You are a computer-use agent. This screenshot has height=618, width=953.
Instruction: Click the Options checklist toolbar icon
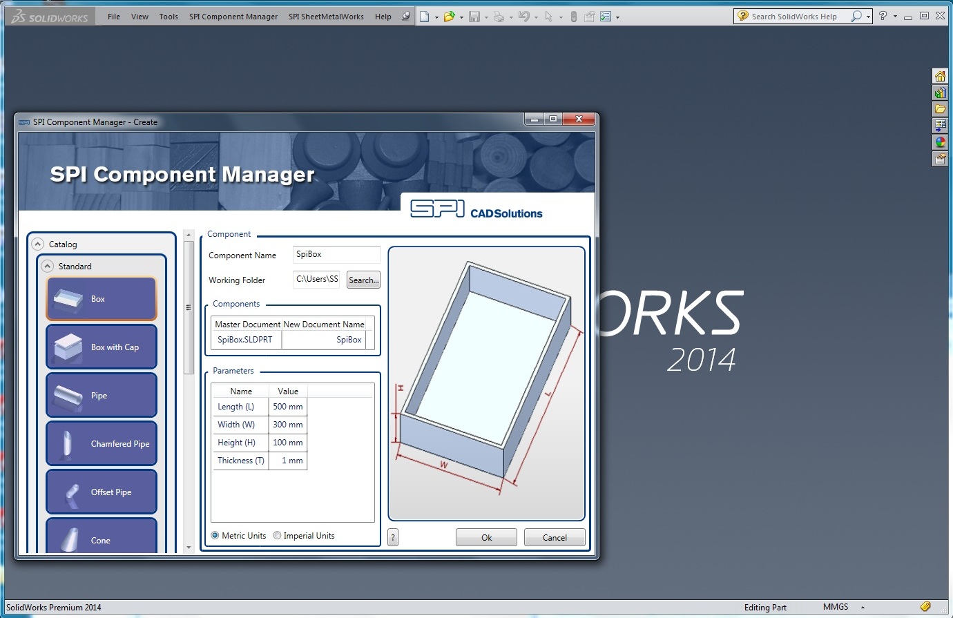tap(606, 17)
